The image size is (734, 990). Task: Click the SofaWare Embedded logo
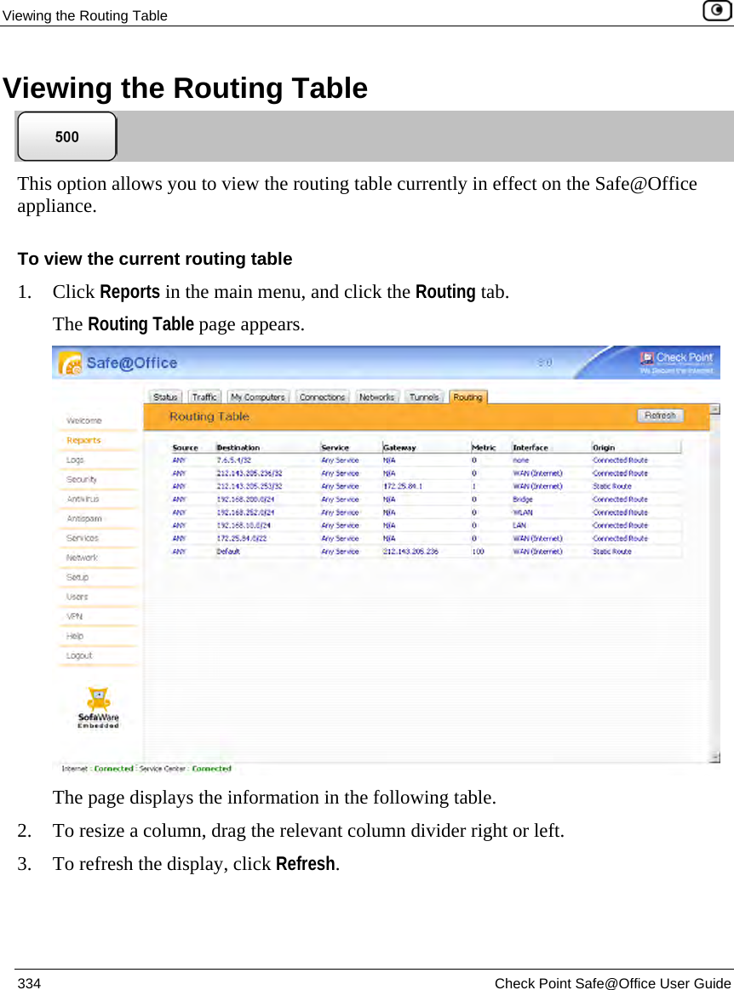point(99,707)
